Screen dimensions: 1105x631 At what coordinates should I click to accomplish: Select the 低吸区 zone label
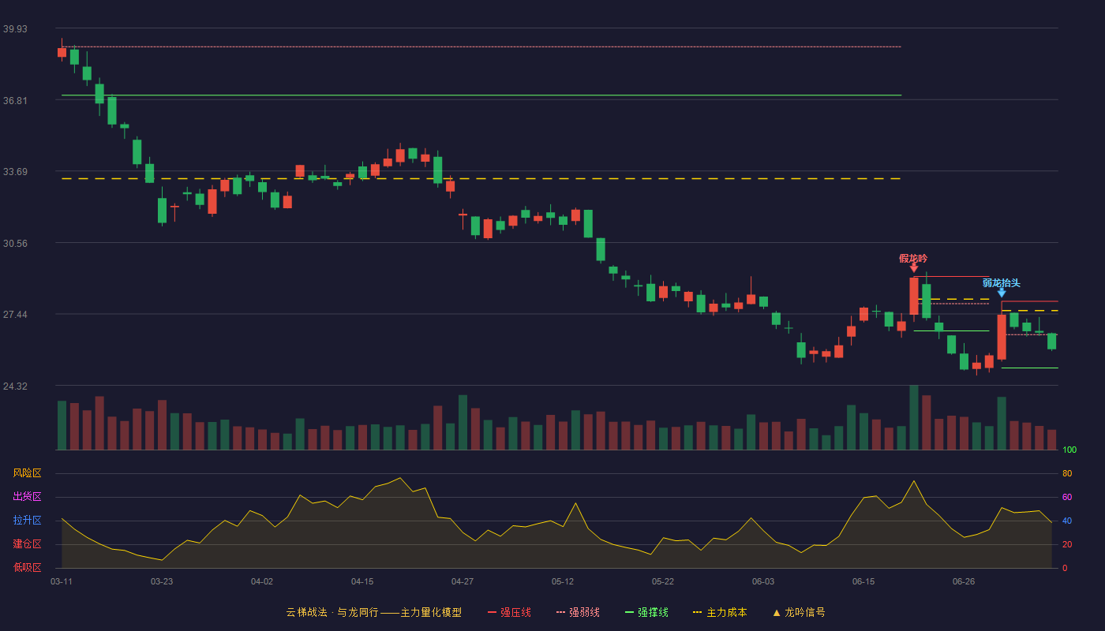tap(27, 567)
